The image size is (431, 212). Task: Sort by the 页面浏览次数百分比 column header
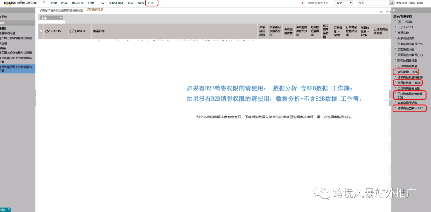tap(301, 31)
